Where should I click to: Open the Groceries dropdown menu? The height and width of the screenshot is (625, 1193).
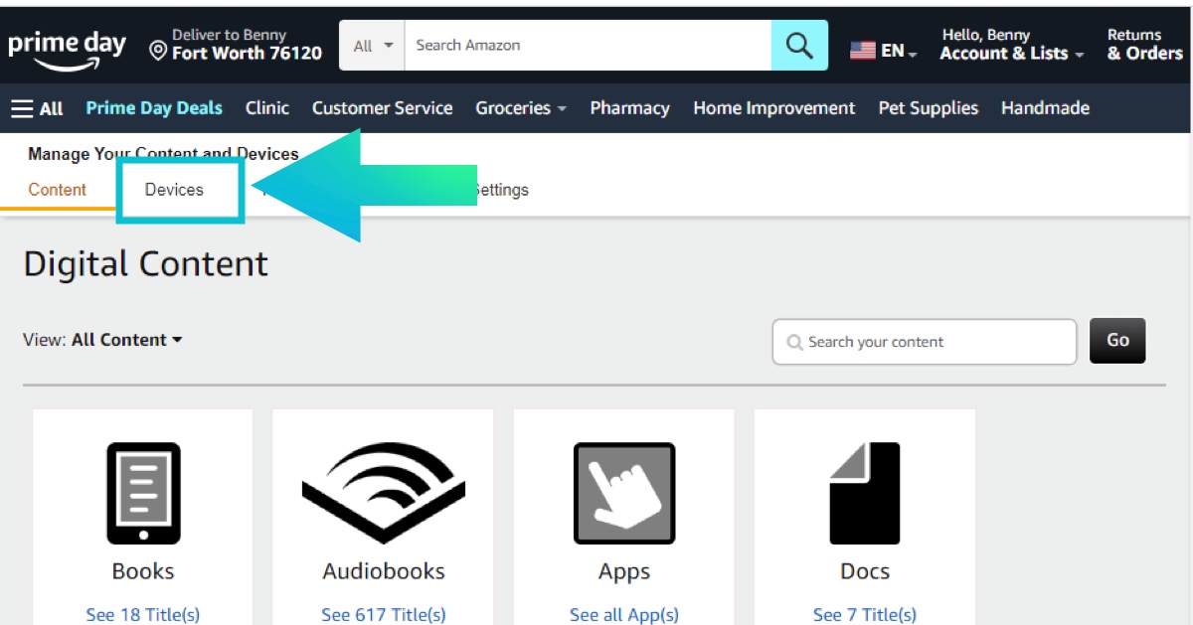click(x=520, y=108)
